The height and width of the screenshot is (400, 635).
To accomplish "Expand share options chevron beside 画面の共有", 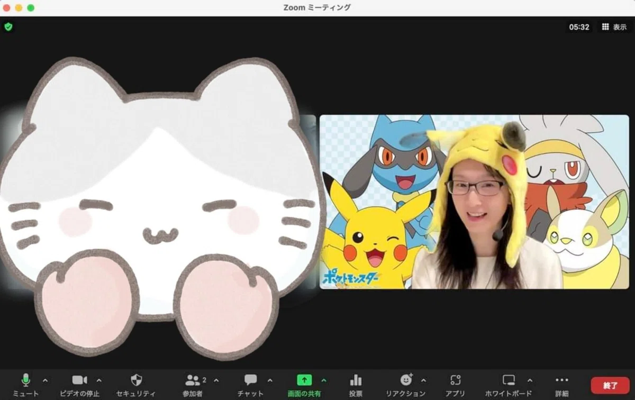I will pos(324,380).
